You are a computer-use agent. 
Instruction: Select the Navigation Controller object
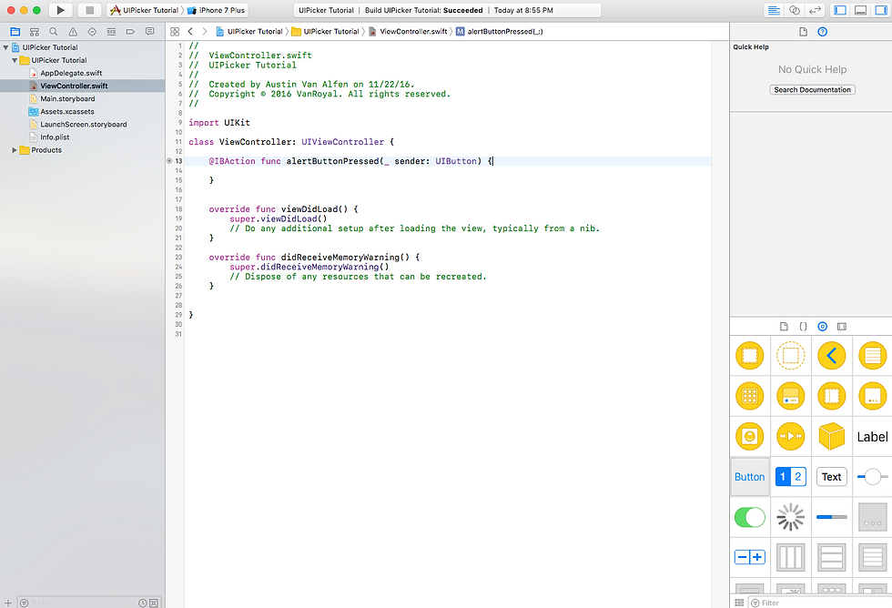pyautogui.click(x=832, y=356)
